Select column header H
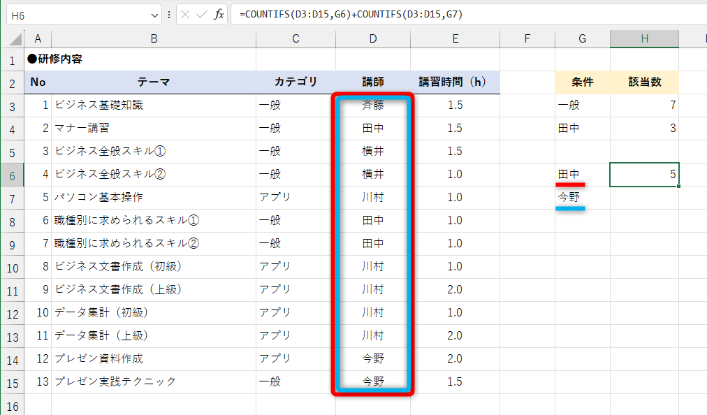Image resolution: width=707 pixels, height=415 pixels. click(643, 38)
